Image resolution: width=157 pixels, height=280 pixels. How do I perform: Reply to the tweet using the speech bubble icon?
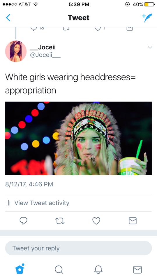click(23, 221)
